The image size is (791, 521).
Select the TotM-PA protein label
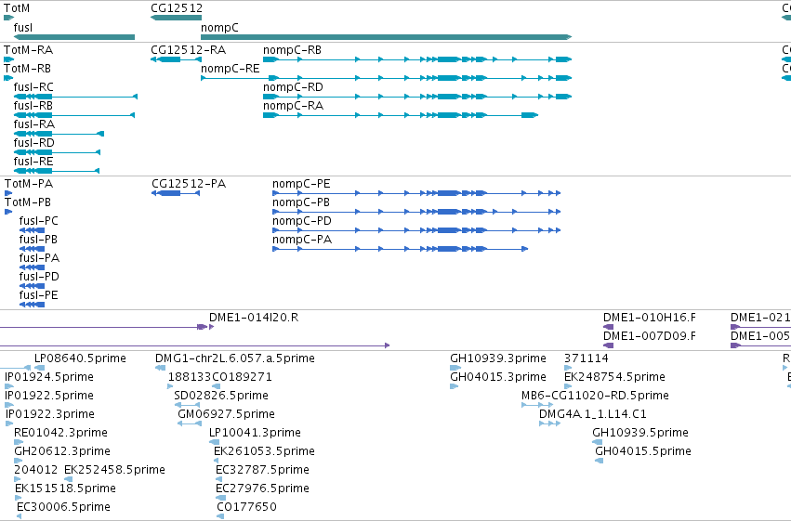[29, 184]
